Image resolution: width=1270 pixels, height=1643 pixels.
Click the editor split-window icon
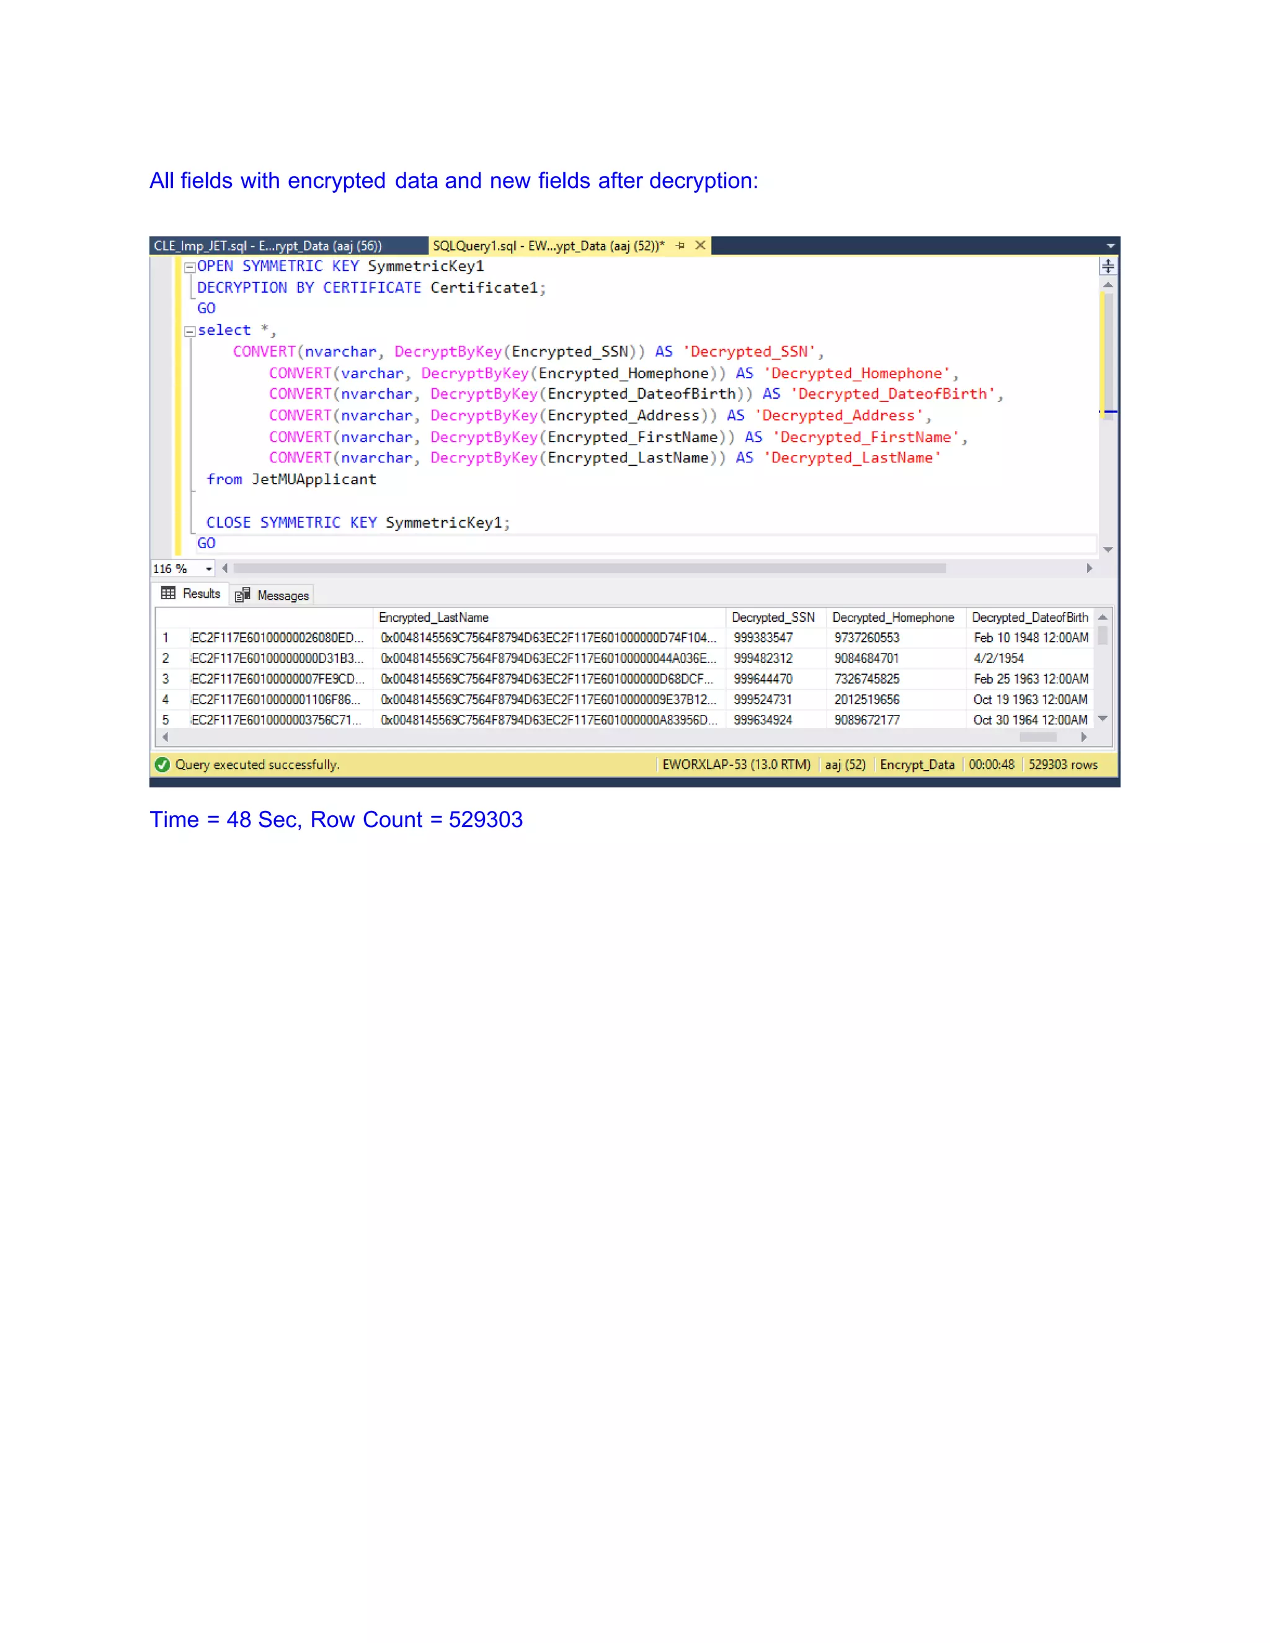1108,267
